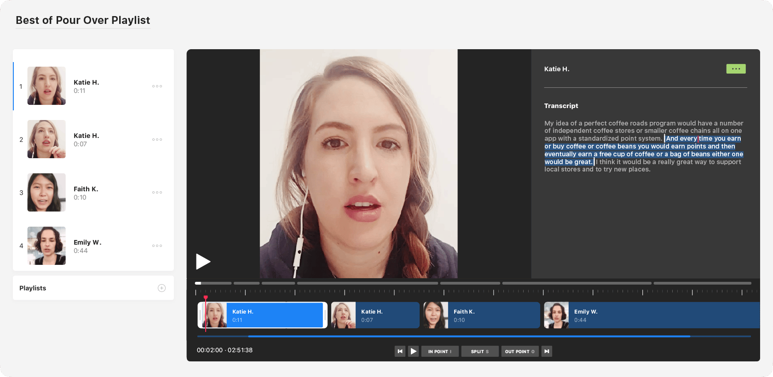Click the Faith K. name in the playlist
The width and height of the screenshot is (773, 377).
[x=86, y=189]
